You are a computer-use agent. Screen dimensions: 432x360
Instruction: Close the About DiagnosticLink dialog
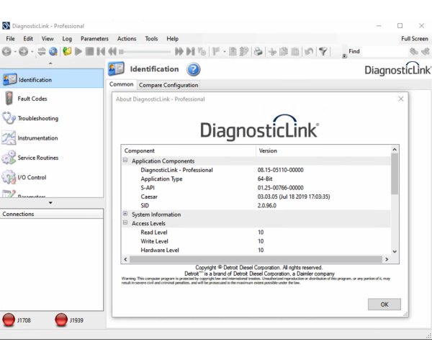401,99
